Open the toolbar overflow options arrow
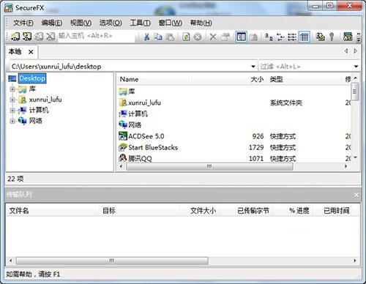Screen dimensions: 366x284 pyautogui.click(x=359, y=37)
